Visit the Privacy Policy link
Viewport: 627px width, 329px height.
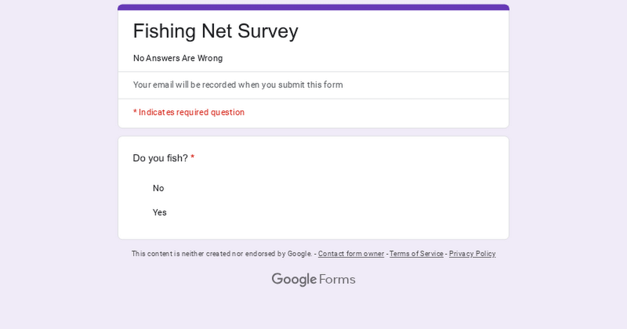click(472, 254)
